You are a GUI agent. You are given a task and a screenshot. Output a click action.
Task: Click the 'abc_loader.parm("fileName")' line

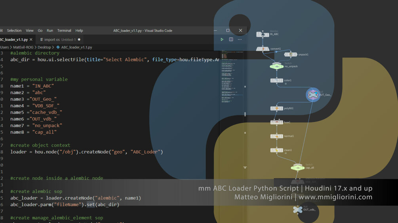(65, 204)
